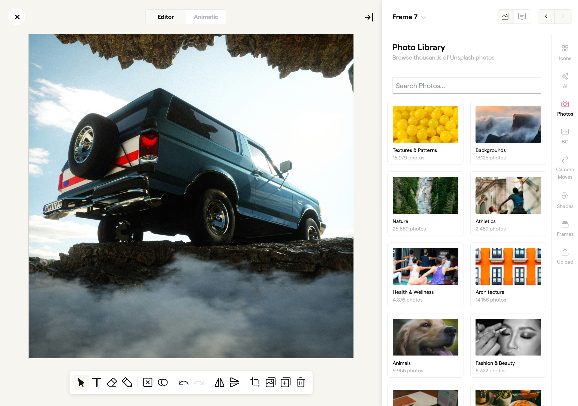Select the Editor tab
This screenshot has height=406, width=578.
tap(165, 17)
